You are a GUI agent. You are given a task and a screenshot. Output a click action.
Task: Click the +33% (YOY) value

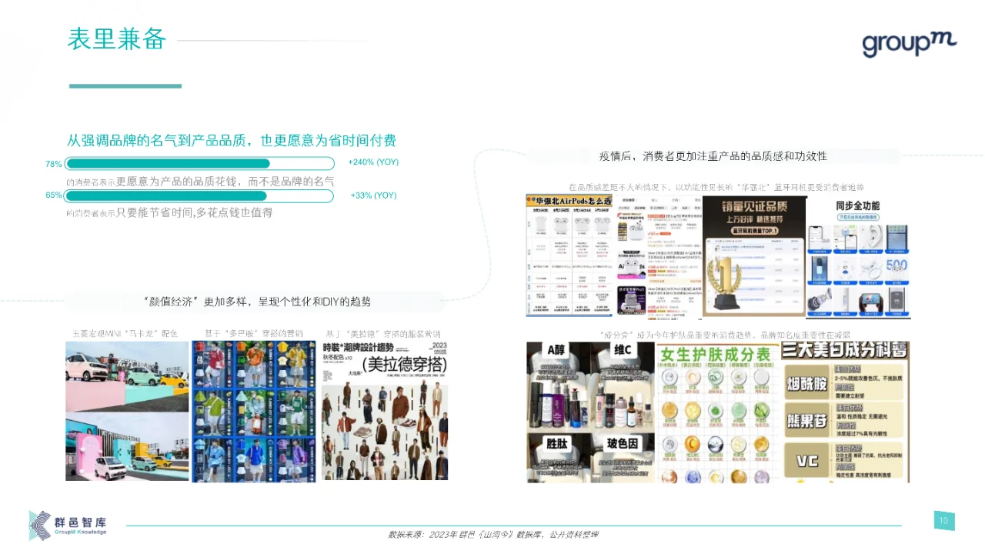373,195
